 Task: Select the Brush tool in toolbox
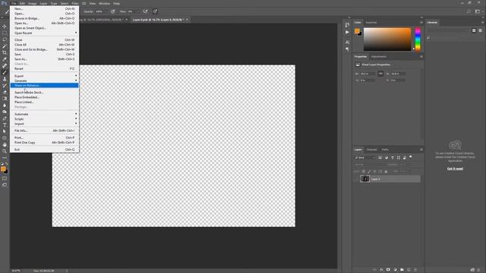tap(5, 72)
